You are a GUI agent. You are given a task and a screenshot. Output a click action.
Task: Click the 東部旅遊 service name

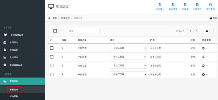coord(82,75)
